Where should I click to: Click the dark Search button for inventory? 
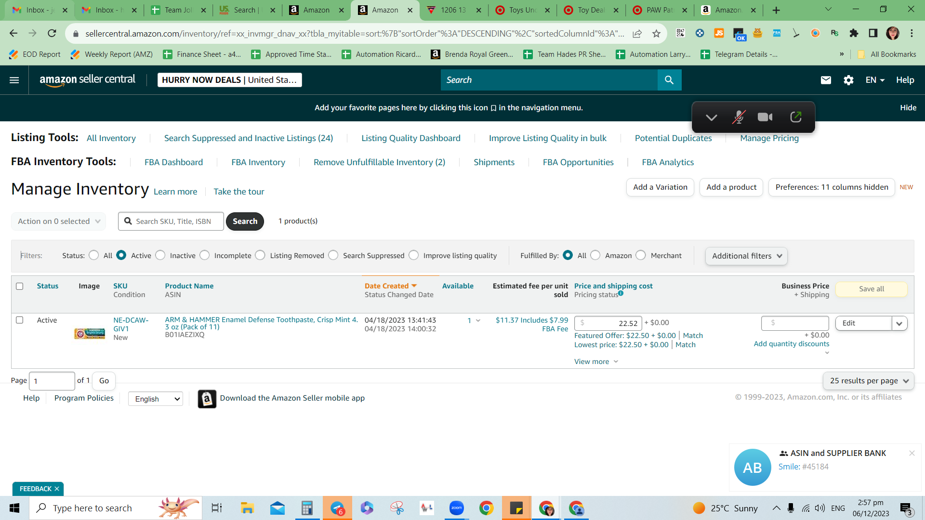[245, 221]
